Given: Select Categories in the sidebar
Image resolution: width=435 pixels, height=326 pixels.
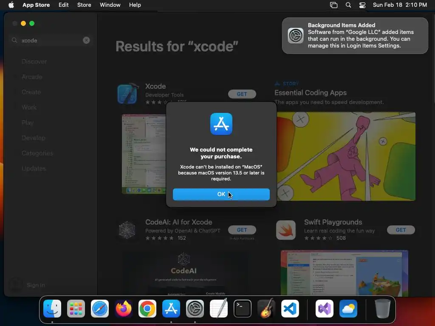Looking at the screenshot, I should coord(37,153).
